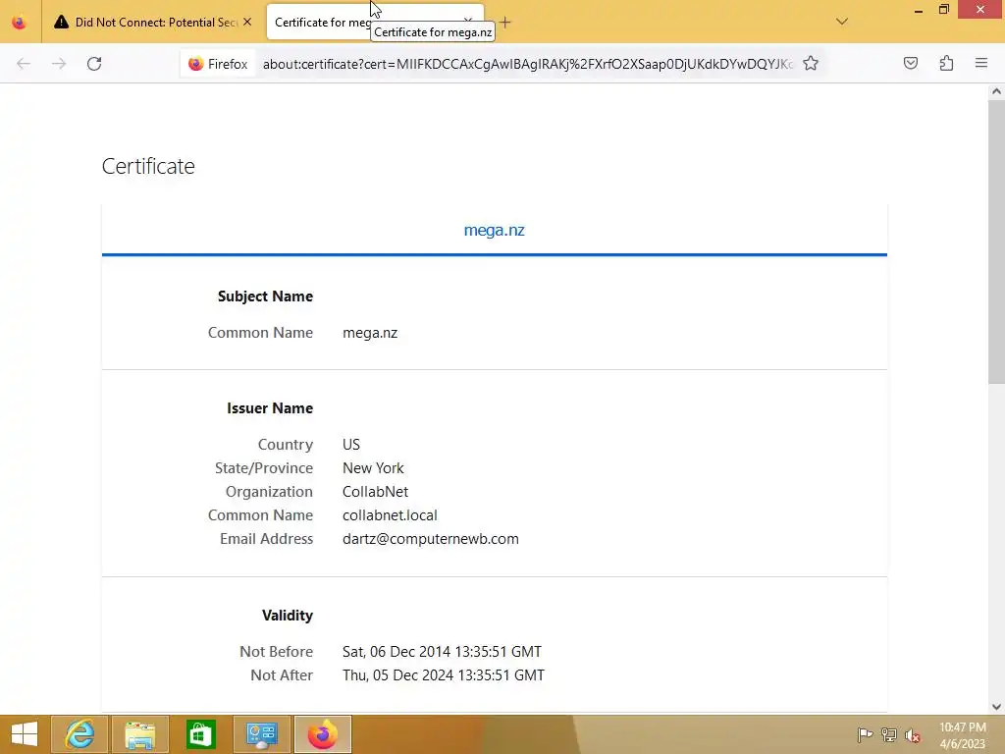Click the Organization value CollabNet
The image size is (1005, 754).
375,492
